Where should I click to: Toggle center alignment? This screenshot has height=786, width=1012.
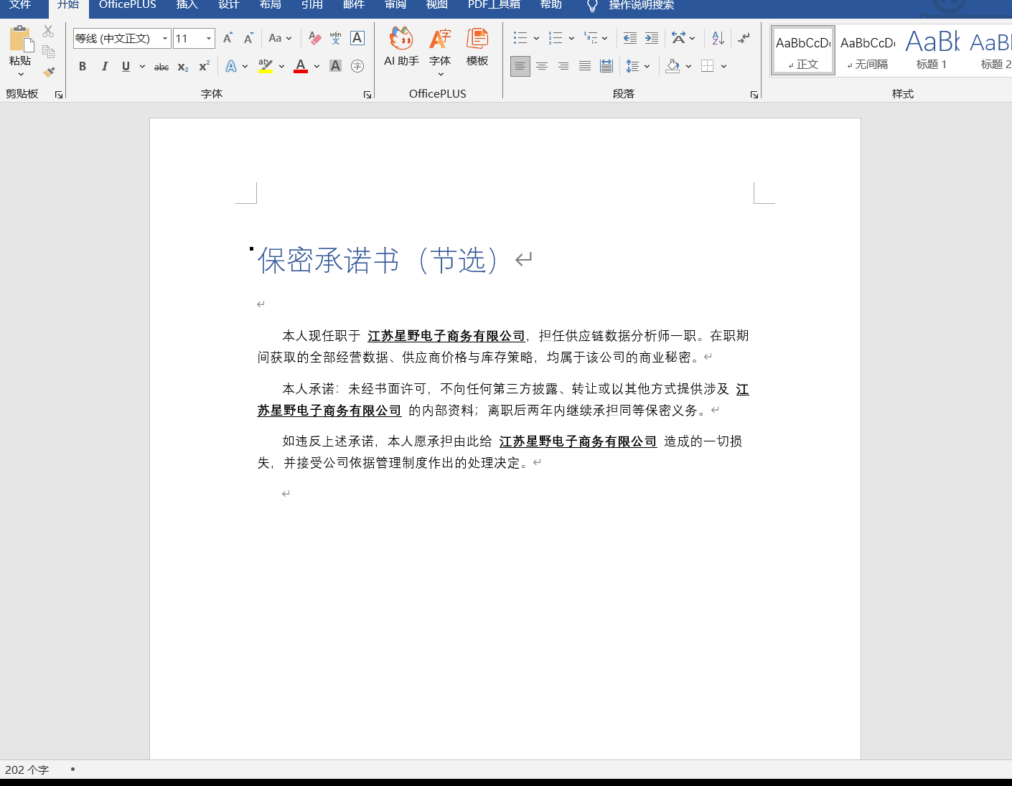click(x=542, y=66)
